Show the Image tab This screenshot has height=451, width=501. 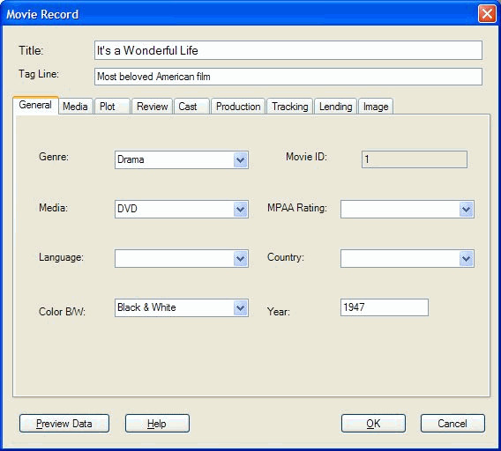(x=376, y=107)
